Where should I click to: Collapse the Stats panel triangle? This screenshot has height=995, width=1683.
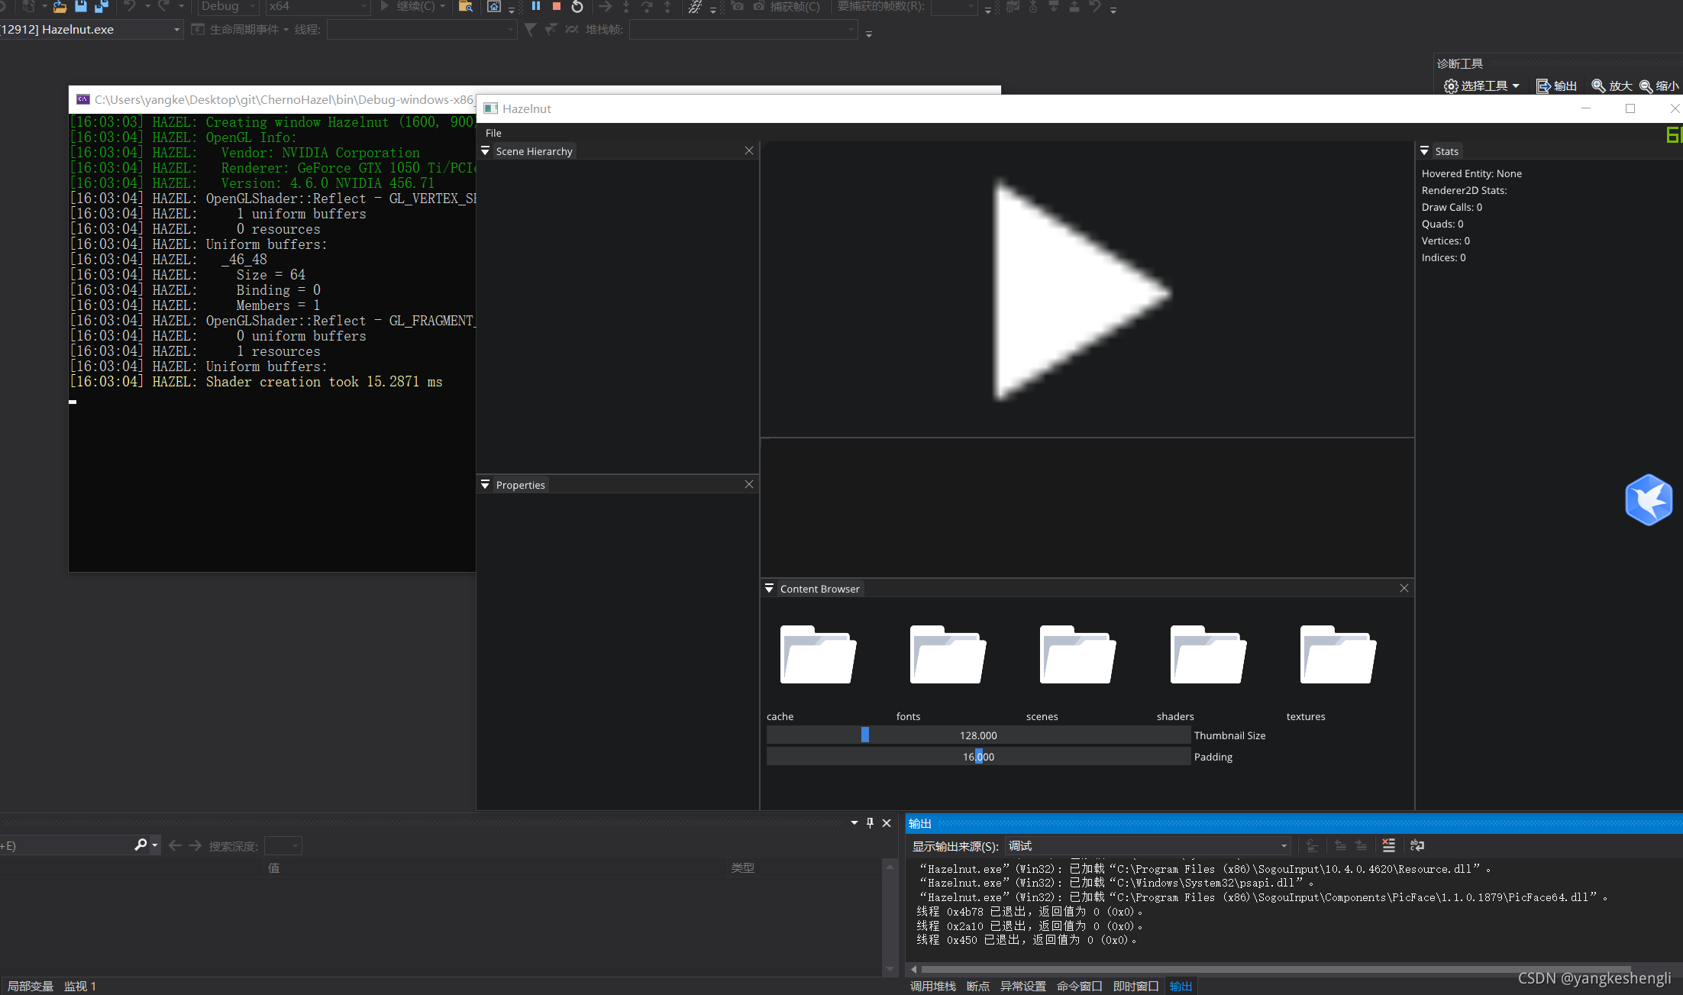1424,151
